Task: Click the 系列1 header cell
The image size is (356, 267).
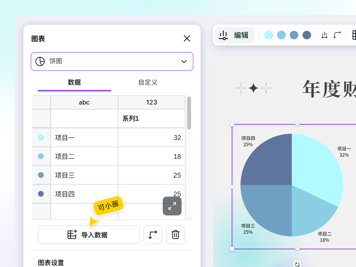Action: [x=152, y=119]
